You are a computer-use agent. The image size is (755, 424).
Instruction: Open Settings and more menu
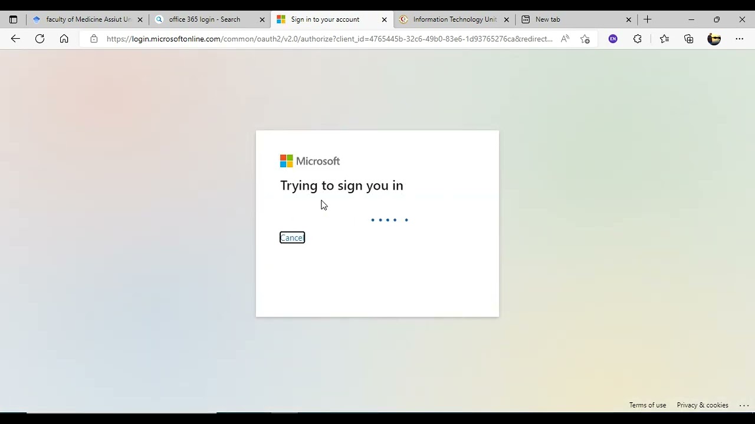tap(740, 39)
